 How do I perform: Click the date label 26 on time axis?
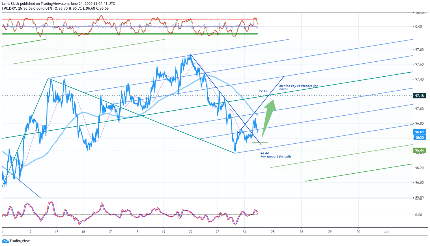pyautogui.click(x=301, y=232)
